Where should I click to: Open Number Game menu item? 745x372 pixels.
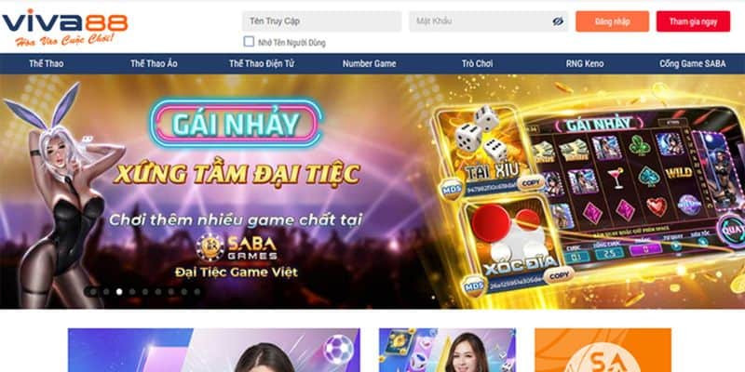click(369, 63)
